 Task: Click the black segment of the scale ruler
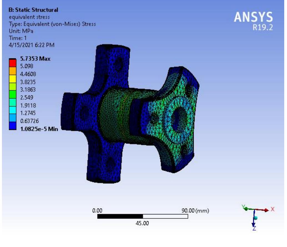pyautogui.click(x=120, y=216)
